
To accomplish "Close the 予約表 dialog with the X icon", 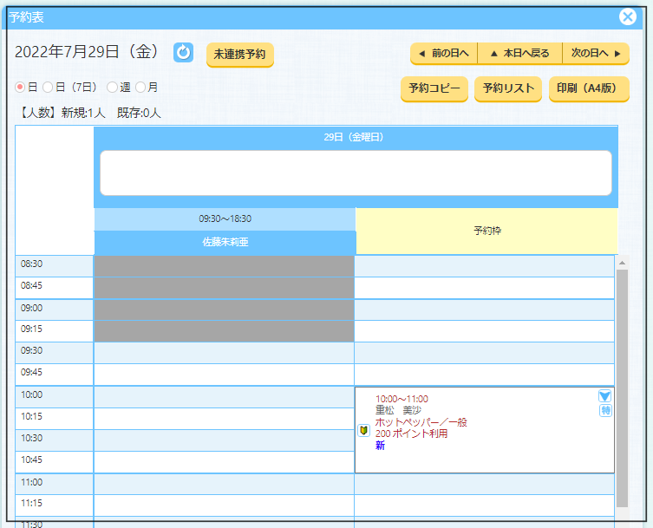I will click(628, 16).
